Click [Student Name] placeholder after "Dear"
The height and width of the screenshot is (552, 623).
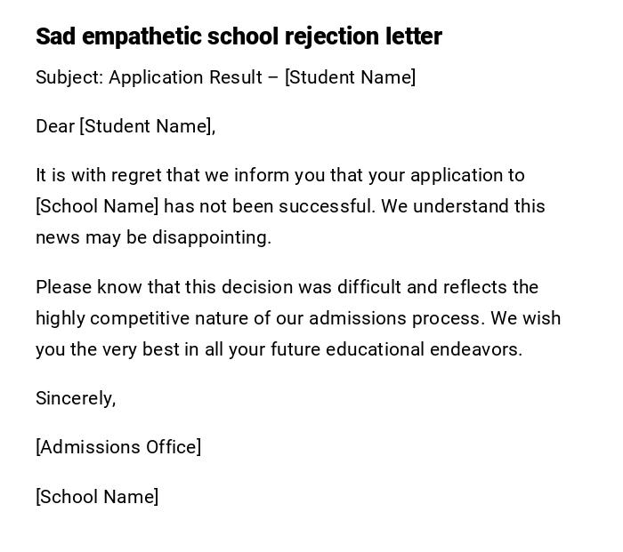pyautogui.click(x=146, y=126)
